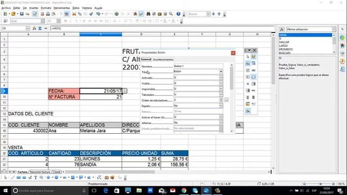Click the Find and Replace binoculars icon

148,14
